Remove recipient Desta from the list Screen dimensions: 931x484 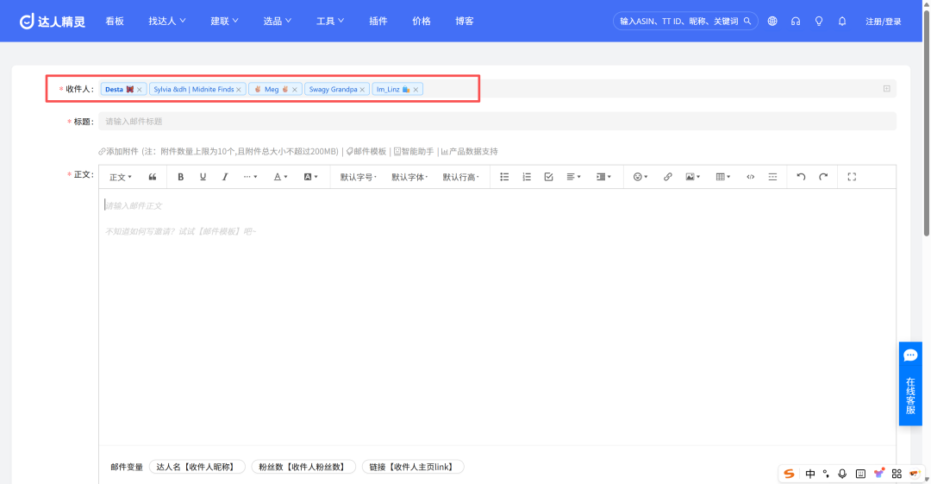(x=140, y=90)
